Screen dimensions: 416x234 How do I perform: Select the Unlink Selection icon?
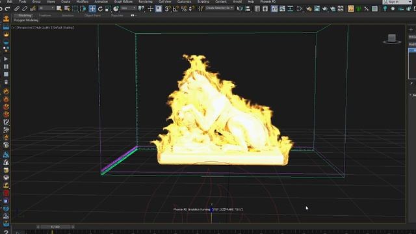(25, 8)
